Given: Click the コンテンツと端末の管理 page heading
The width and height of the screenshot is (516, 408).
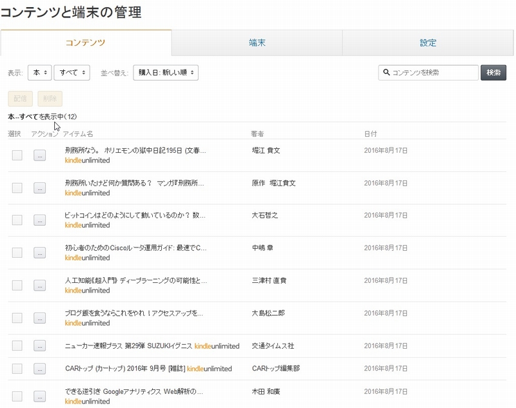Looking at the screenshot, I should click(x=71, y=12).
